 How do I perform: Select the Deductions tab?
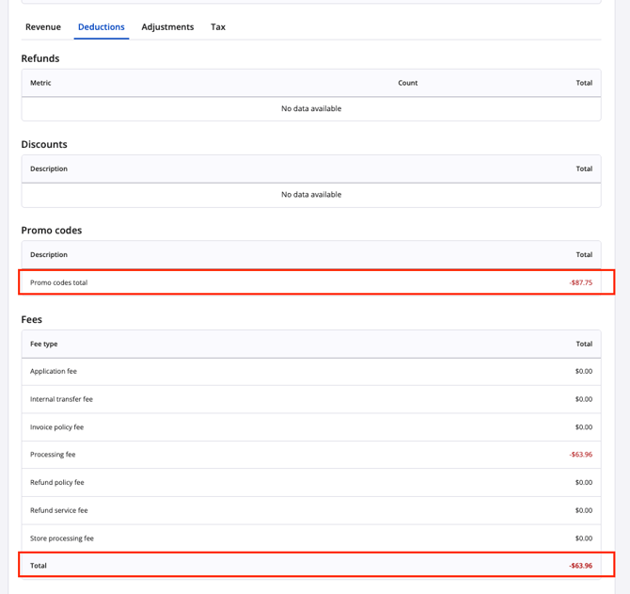point(102,27)
